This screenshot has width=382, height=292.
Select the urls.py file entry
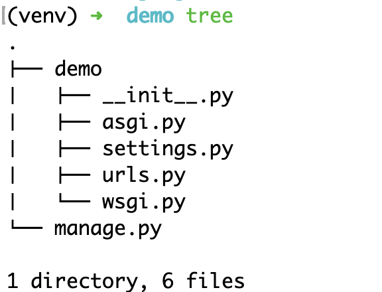point(144,175)
